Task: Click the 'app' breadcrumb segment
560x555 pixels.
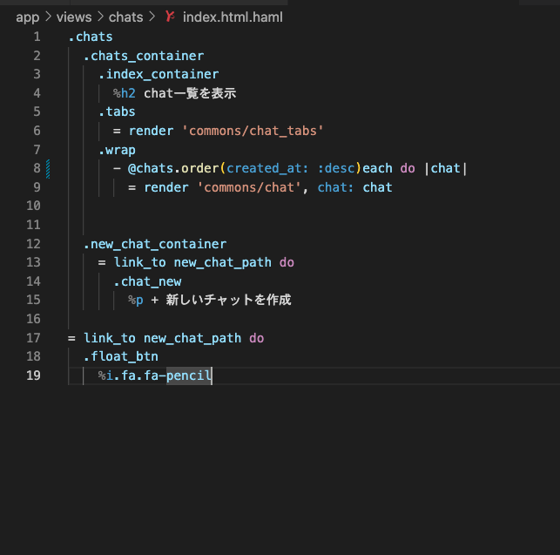Action: pos(28,17)
